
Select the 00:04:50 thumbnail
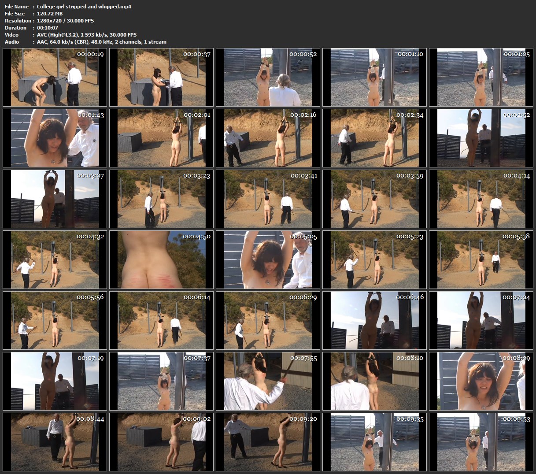[x=162, y=260]
